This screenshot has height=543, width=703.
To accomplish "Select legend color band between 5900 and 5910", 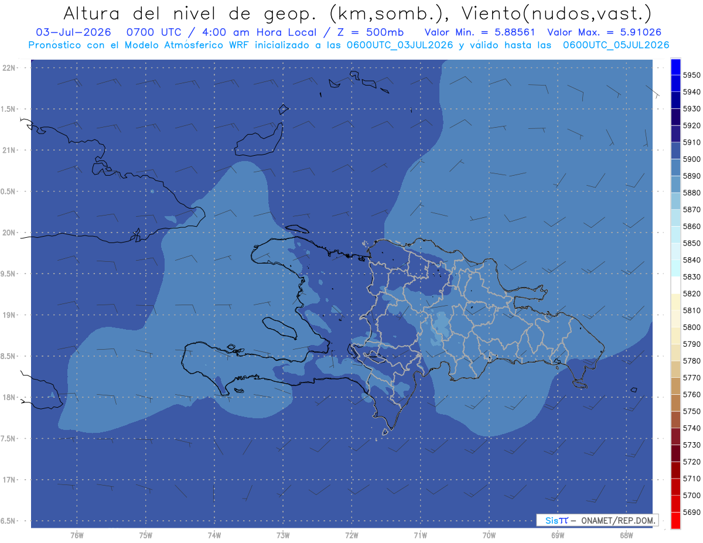I will pos(675,151).
